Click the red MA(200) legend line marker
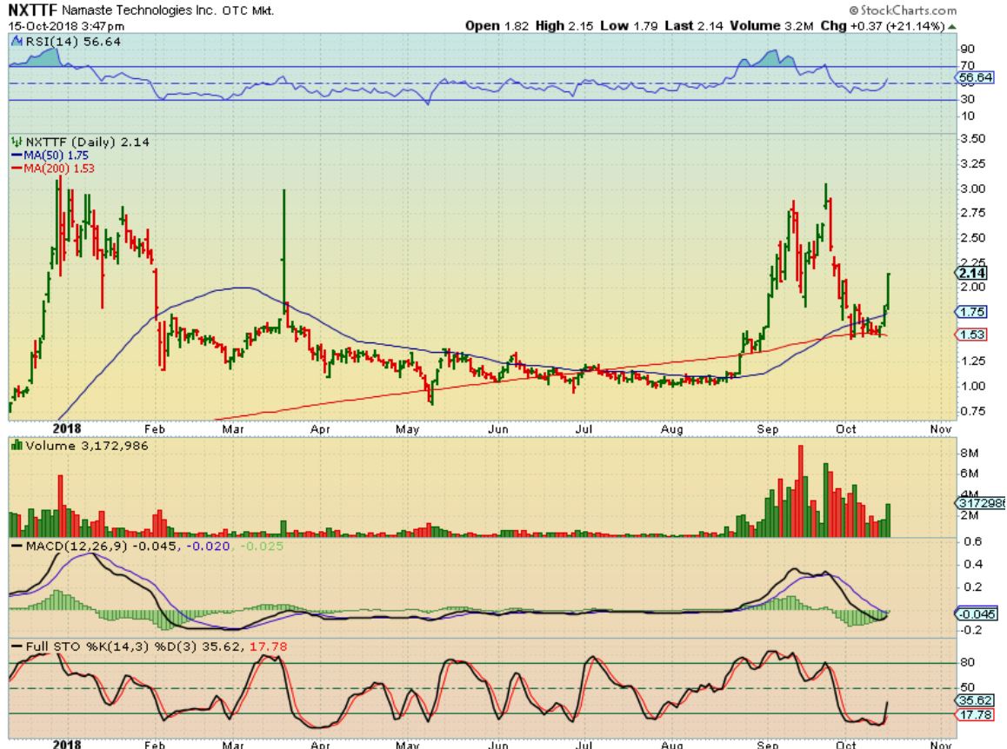 coord(17,169)
